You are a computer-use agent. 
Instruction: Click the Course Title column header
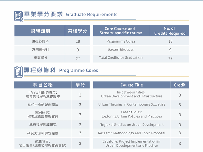(132, 85)
